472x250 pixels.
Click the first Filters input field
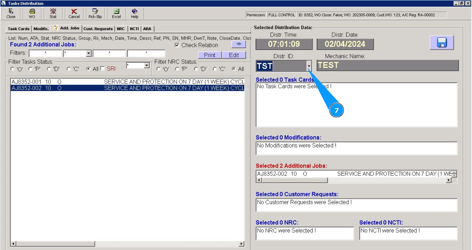click(x=45, y=54)
